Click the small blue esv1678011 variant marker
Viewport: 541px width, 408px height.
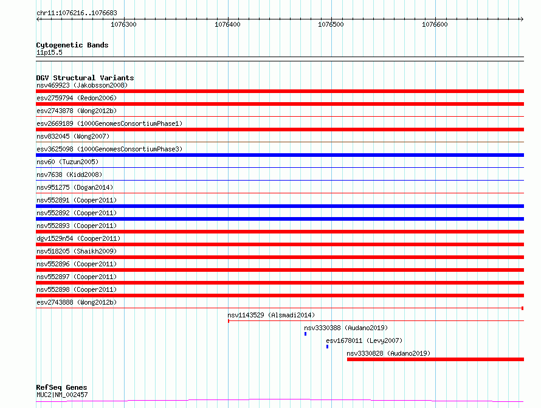pos(328,347)
